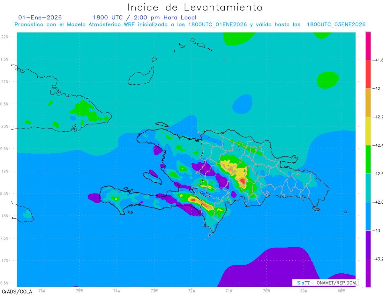The height and width of the screenshot is (295, 383).
Task: Pick the green swatch between -42.4 and -42.6
Action: (x=368, y=159)
